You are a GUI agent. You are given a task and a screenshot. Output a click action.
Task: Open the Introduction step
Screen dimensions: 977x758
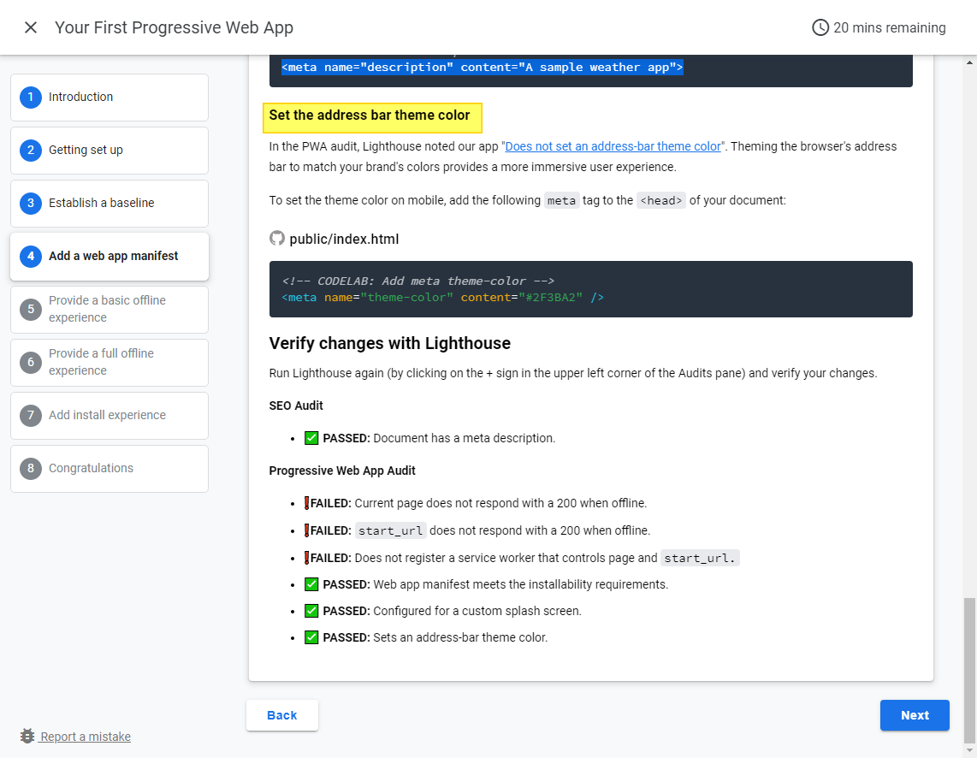[110, 98]
